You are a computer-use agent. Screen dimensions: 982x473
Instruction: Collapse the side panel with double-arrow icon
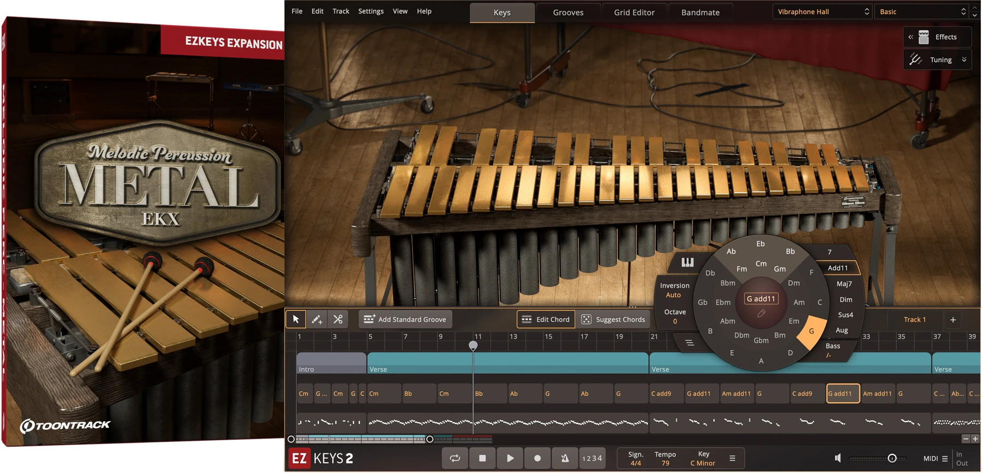coord(911,37)
